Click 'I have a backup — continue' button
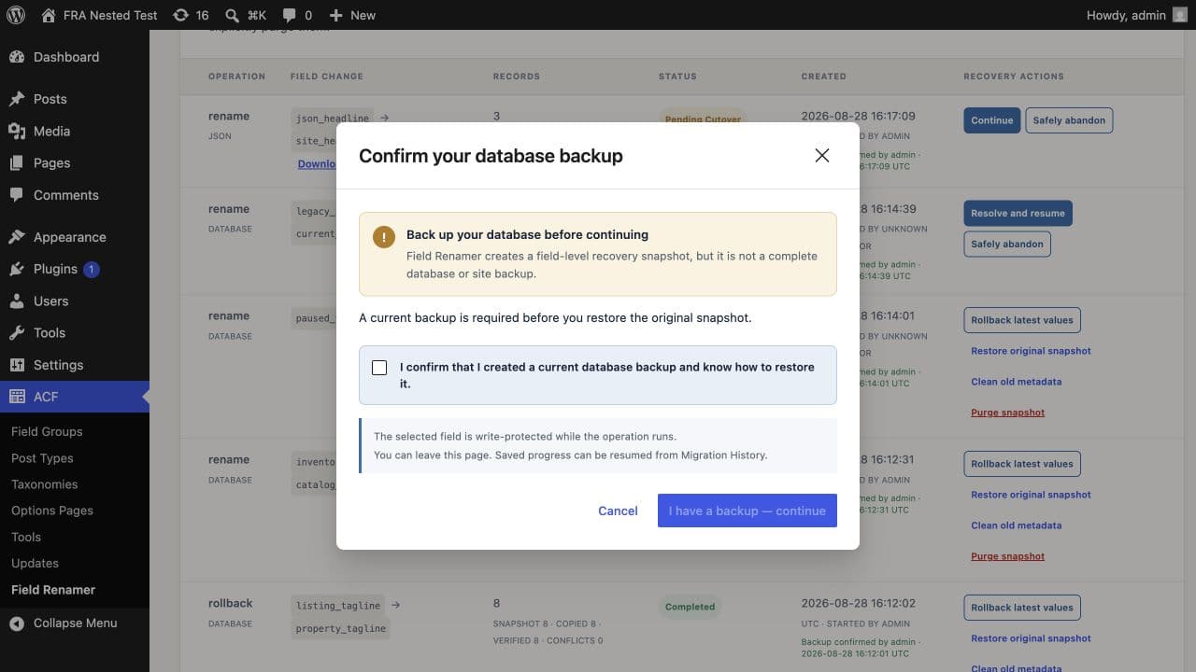Image resolution: width=1196 pixels, height=672 pixels. click(x=747, y=511)
